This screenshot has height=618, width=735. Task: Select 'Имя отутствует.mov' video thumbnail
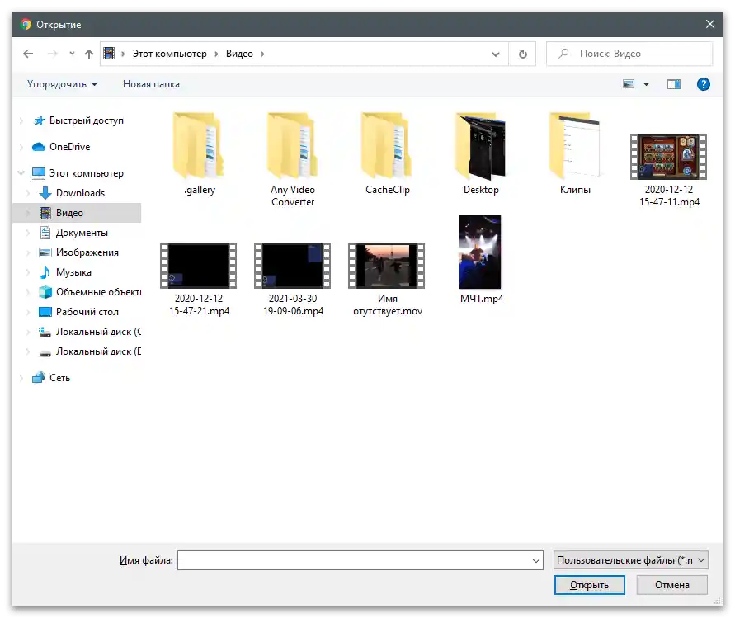pos(387,266)
